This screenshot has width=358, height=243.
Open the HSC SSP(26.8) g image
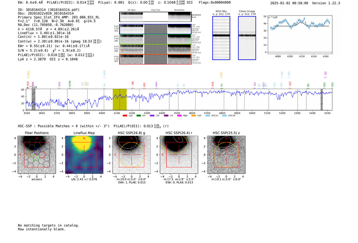131,155
